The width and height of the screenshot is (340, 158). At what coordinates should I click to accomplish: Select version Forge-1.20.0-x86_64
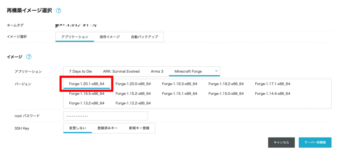click(133, 84)
